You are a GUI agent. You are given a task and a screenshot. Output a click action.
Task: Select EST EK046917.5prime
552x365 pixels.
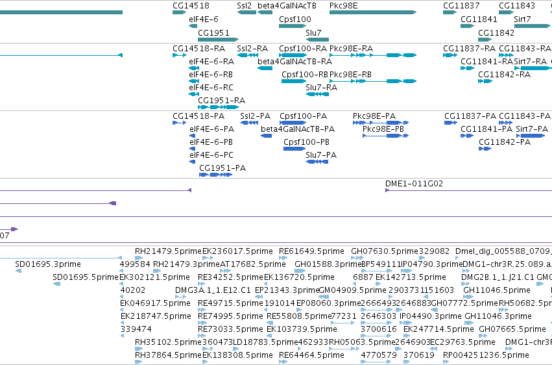(x=155, y=303)
